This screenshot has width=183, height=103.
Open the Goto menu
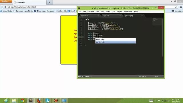108,12
